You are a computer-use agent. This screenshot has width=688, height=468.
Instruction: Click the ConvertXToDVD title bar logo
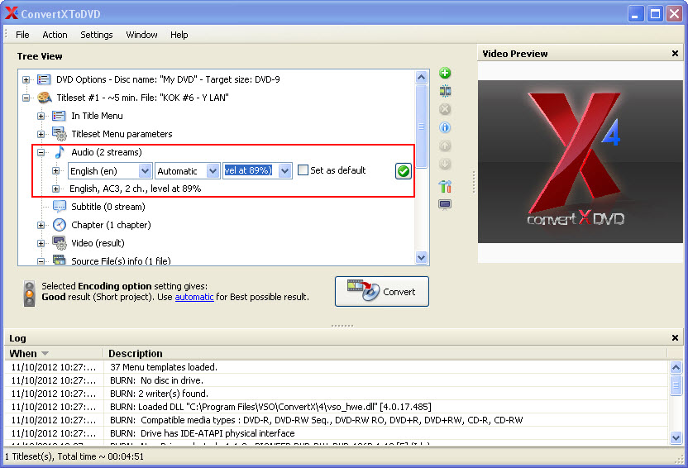pyautogui.click(x=12, y=13)
